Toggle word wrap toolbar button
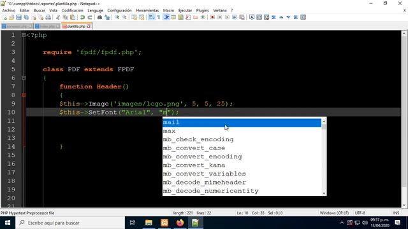Viewport: 408px width, 229px height. point(152,17)
